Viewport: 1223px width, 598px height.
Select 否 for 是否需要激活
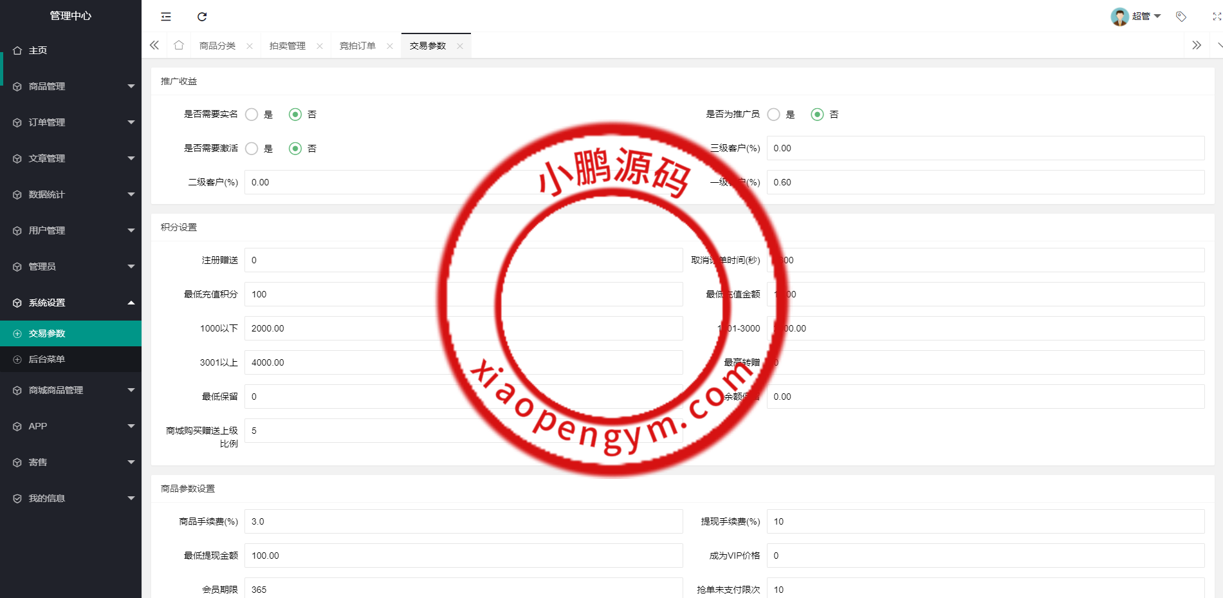295,148
